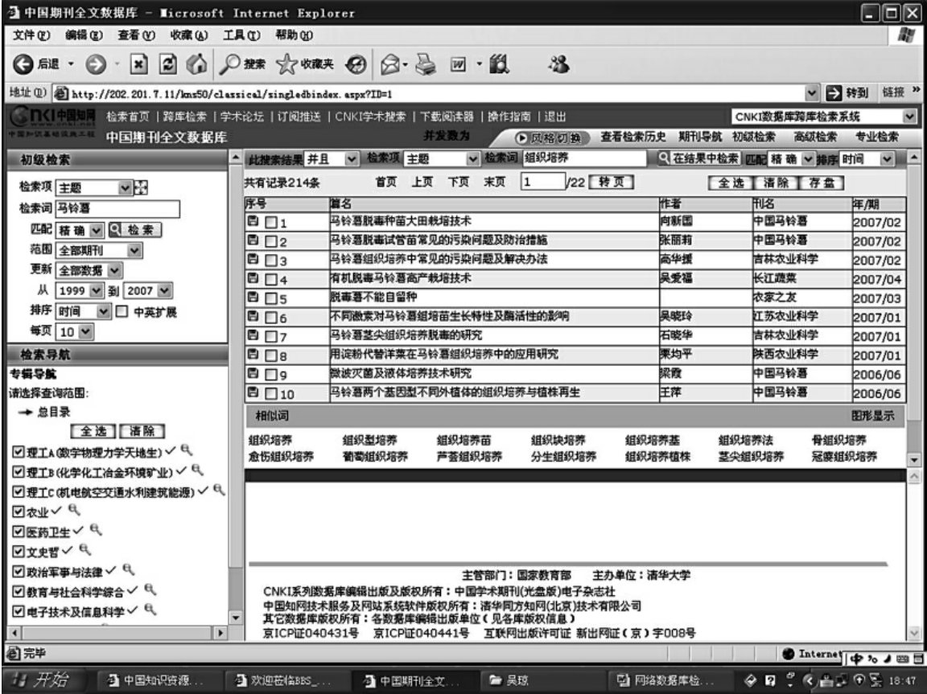Open the 每页 10 results dropdown

(75, 331)
